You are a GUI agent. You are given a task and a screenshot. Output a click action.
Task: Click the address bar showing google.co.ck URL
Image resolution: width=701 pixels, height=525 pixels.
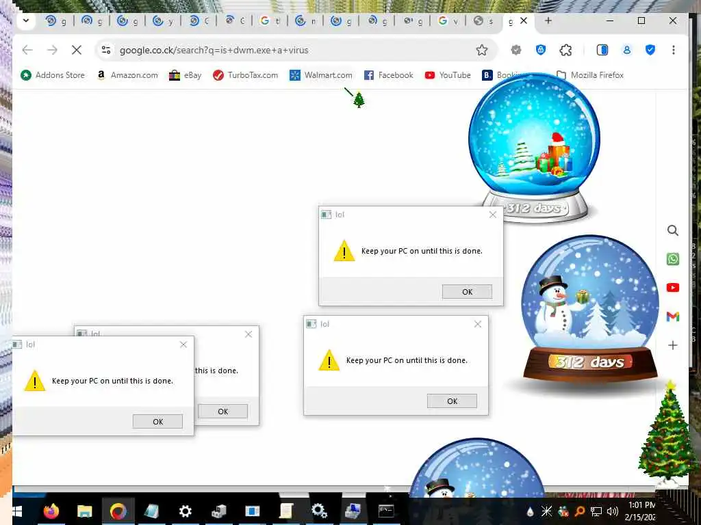tap(295, 50)
